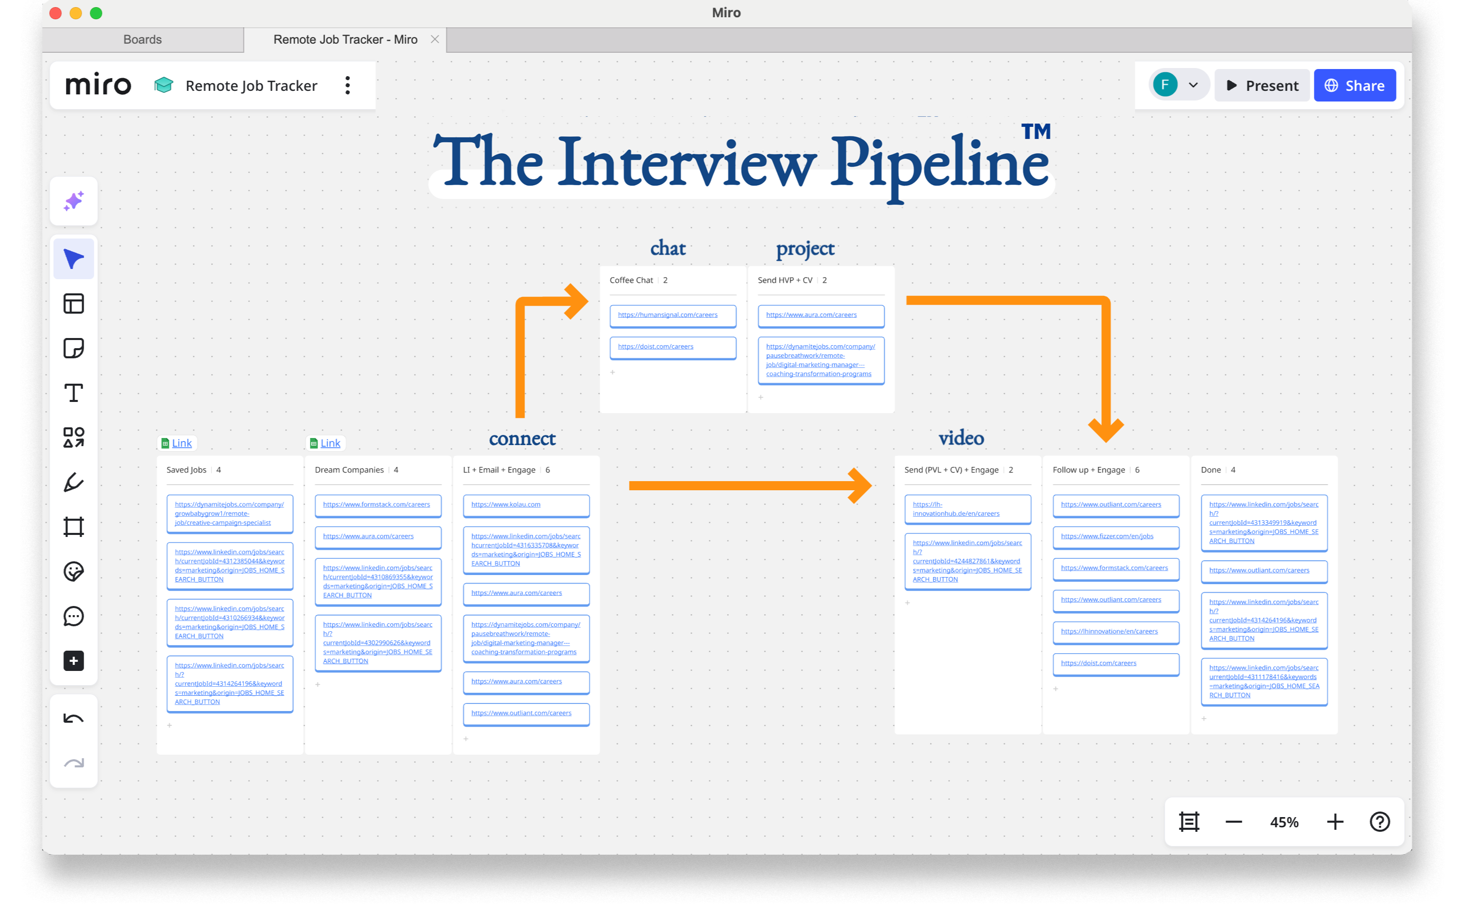Open stickers and emoji tool
1460x911 pixels.
pyautogui.click(x=74, y=571)
